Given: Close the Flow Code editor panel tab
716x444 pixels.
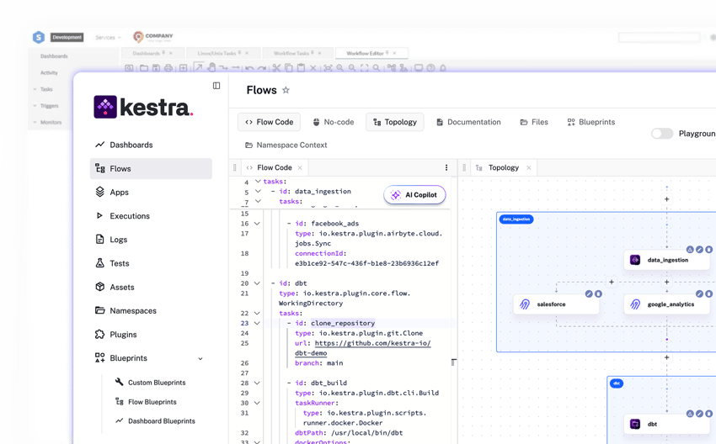Looking at the screenshot, I should (x=302, y=168).
